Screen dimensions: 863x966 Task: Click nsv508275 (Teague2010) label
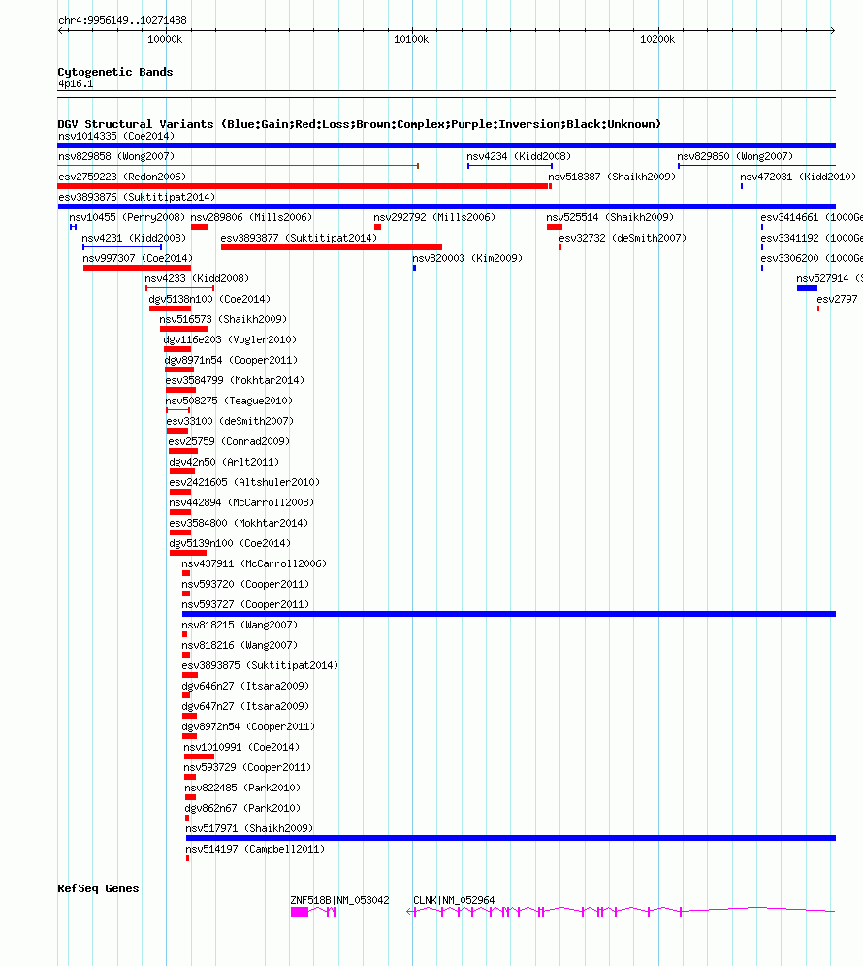pos(229,401)
